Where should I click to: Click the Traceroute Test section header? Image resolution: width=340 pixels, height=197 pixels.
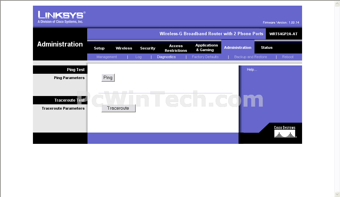point(70,100)
